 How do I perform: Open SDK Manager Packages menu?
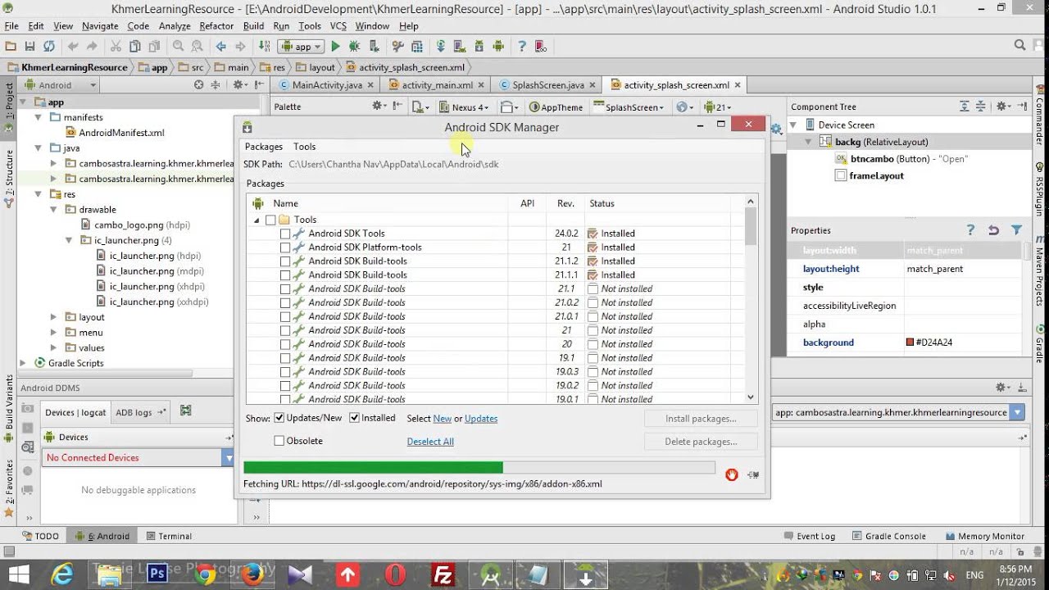pos(264,147)
